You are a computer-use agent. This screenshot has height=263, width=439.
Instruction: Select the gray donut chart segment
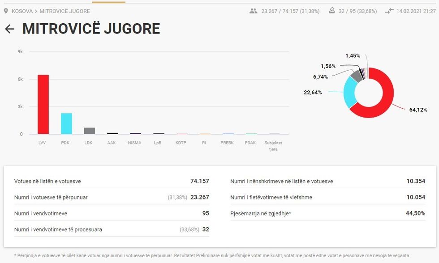click(x=357, y=75)
